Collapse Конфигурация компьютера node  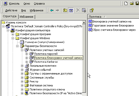tap(8, 30)
